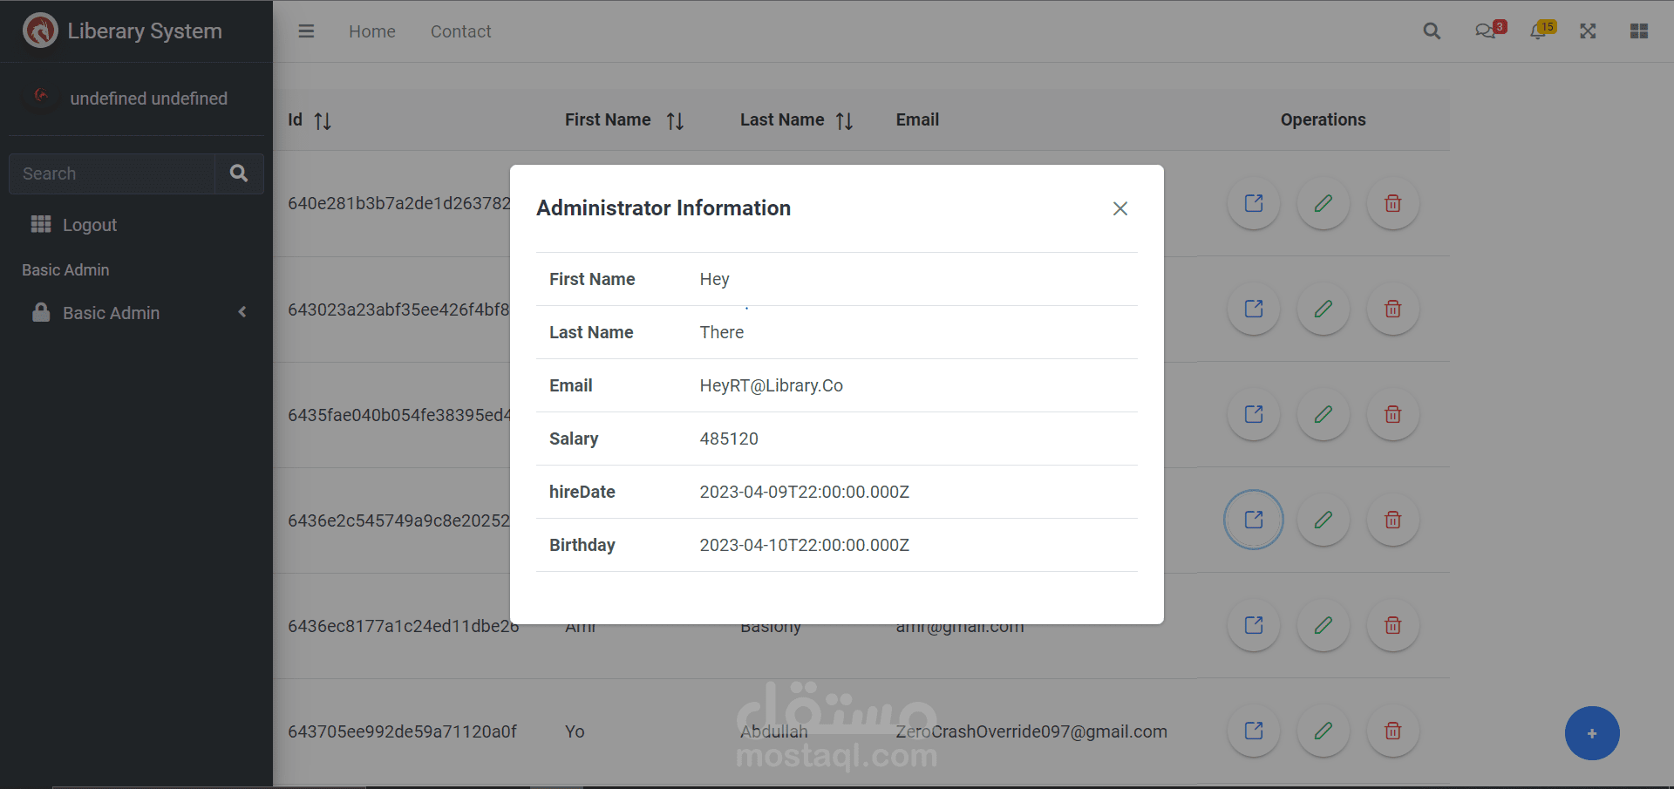The image size is (1674, 789).
Task: Open the Contact page from the navbar
Action: pyautogui.click(x=460, y=31)
